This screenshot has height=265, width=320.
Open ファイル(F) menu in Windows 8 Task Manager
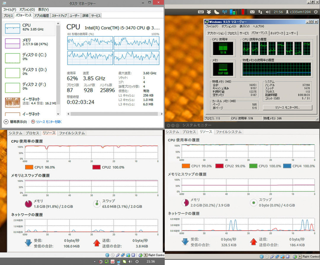[10, 10]
